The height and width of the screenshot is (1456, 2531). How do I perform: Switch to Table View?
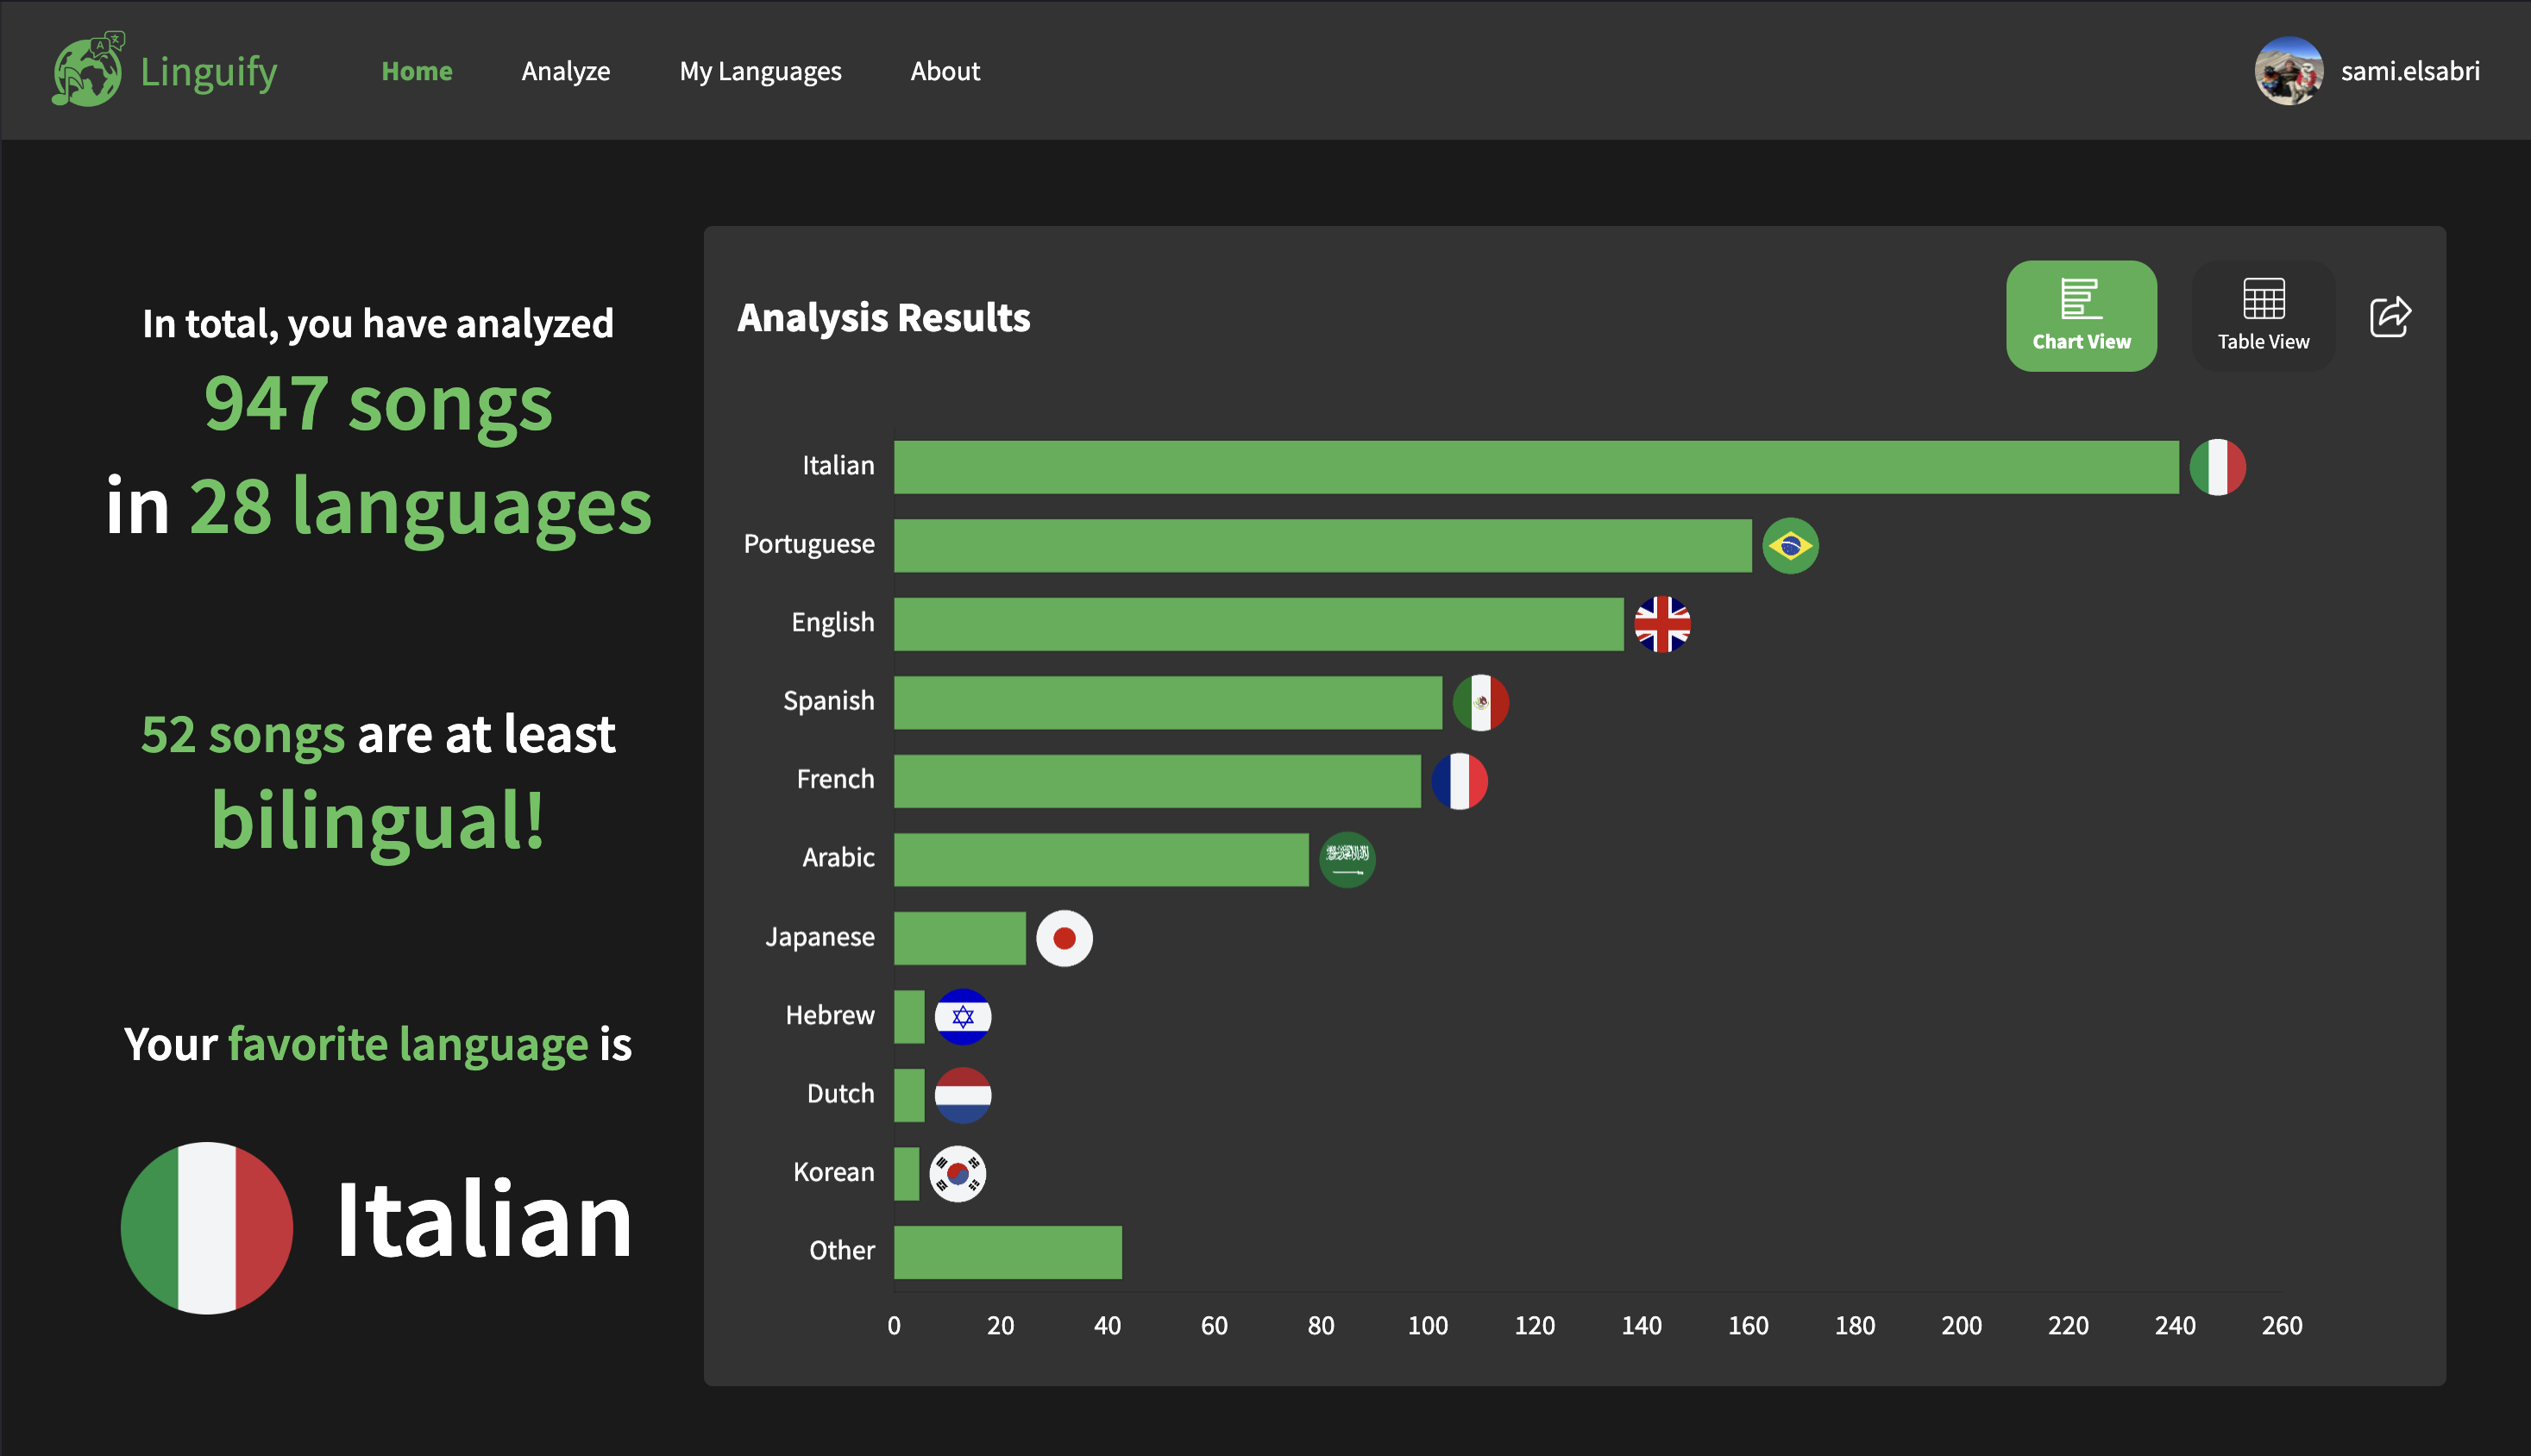(x=2262, y=316)
